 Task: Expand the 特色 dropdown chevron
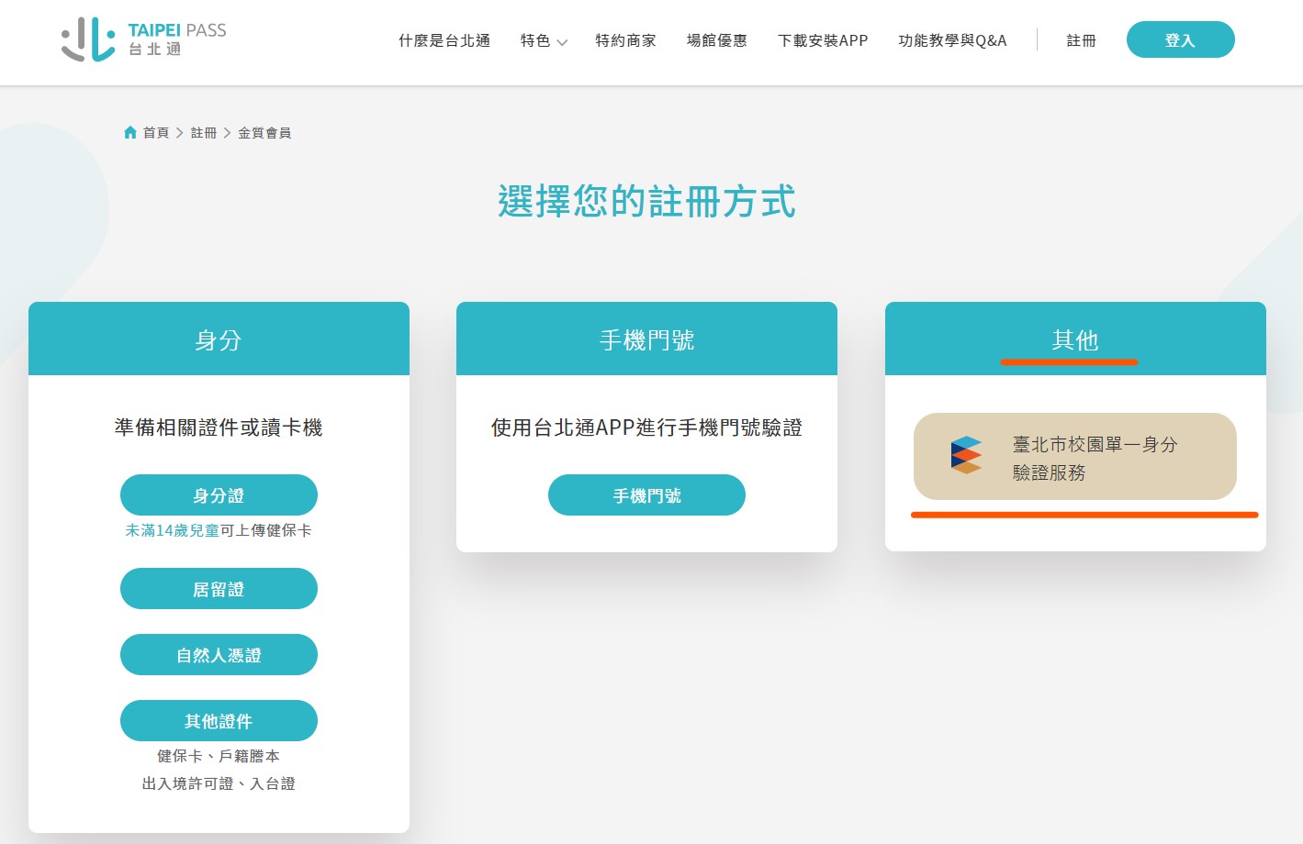coord(562,42)
